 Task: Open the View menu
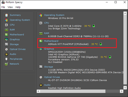[10, 7]
